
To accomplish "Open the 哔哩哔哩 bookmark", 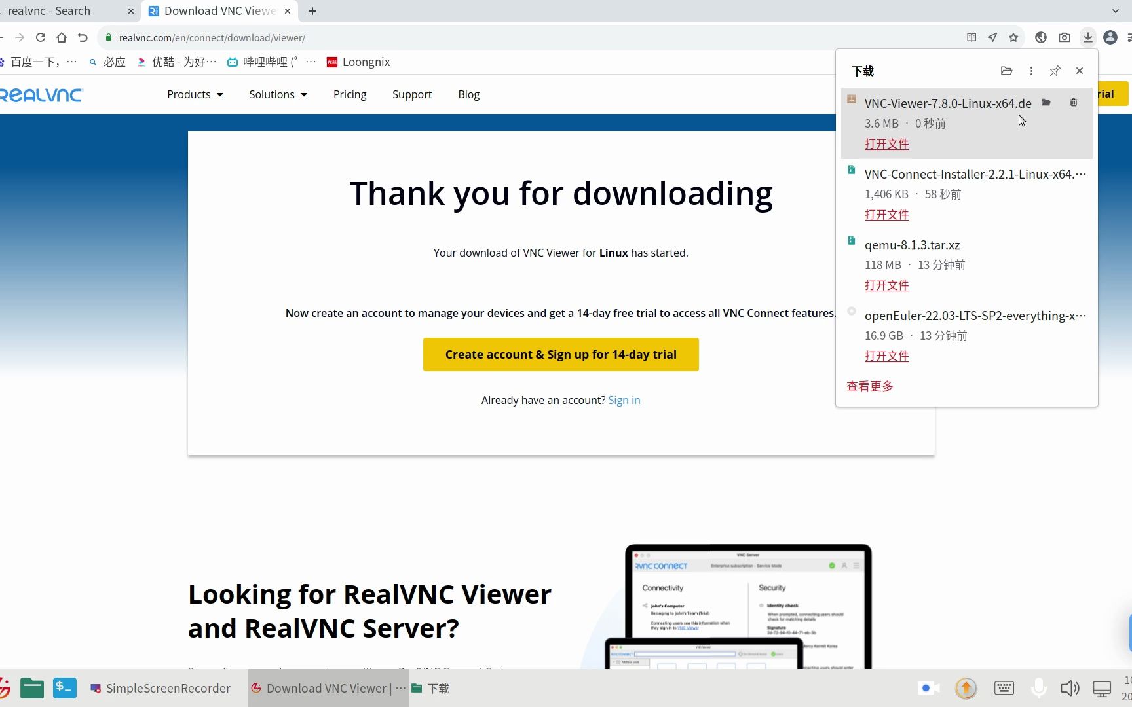I will click(x=272, y=62).
